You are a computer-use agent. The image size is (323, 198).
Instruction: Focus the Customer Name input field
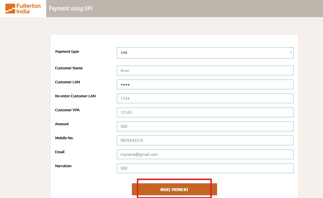[x=205, y=70]
